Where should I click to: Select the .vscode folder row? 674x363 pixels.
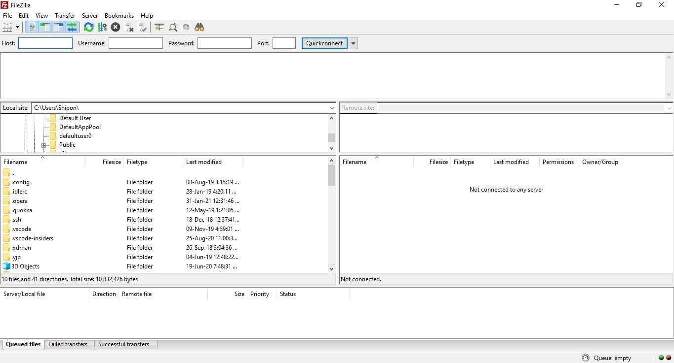[x=164, y=229]
